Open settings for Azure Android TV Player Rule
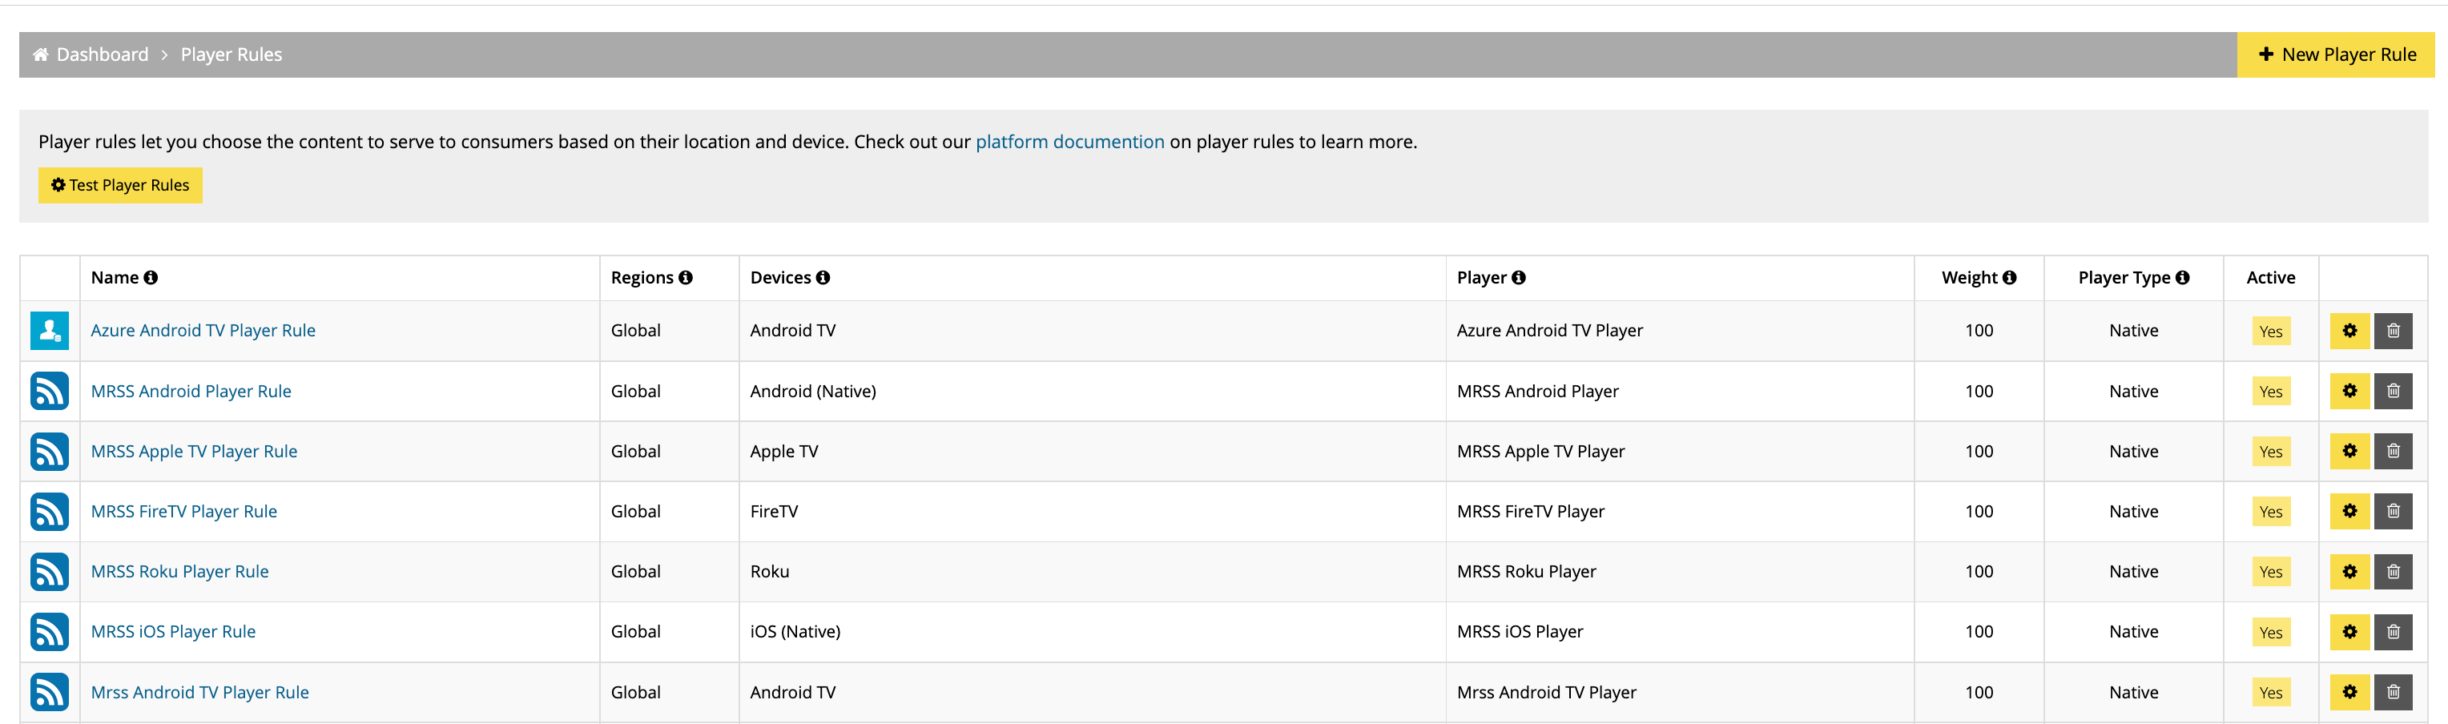 click(2349, 331)
